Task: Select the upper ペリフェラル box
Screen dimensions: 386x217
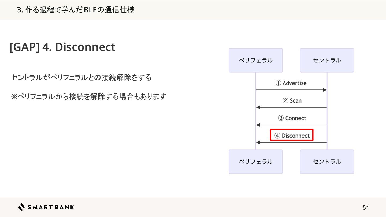Action: (x=255, y=61)
